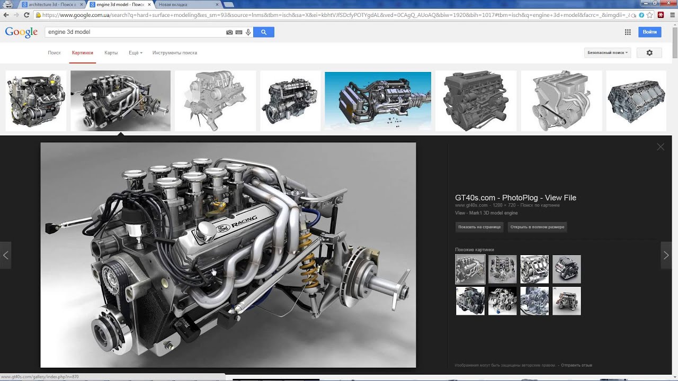The width and height of the screenshot is (678, 381).
Task: Switch to the 'engine 3d model' tab
Action: 119,4
